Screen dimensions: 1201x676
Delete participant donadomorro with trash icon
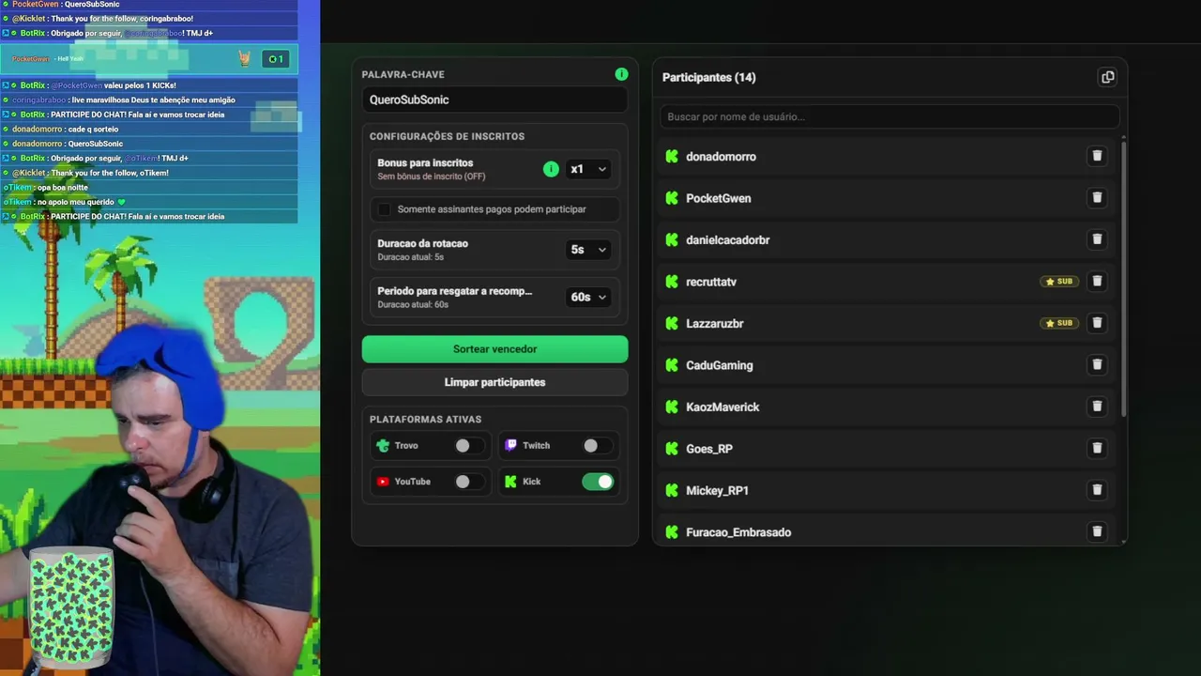click(1097, 156)
